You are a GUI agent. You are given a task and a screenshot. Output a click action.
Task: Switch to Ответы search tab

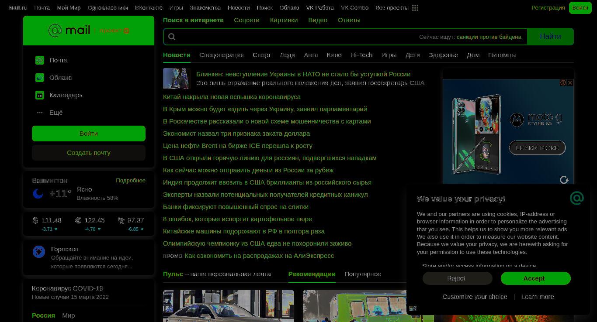coord(349,20)
